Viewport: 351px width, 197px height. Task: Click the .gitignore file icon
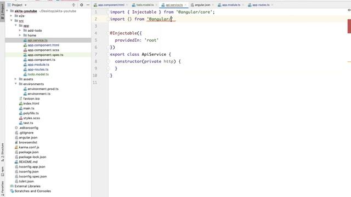[x=16, y=132]
